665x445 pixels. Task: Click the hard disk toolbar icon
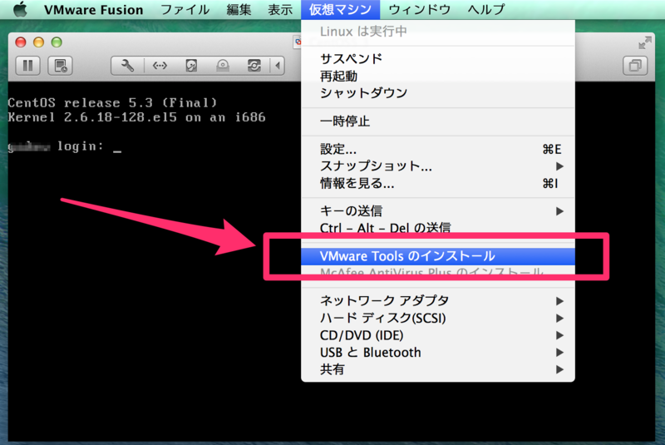pyautogui.click(x=191, y=66)
